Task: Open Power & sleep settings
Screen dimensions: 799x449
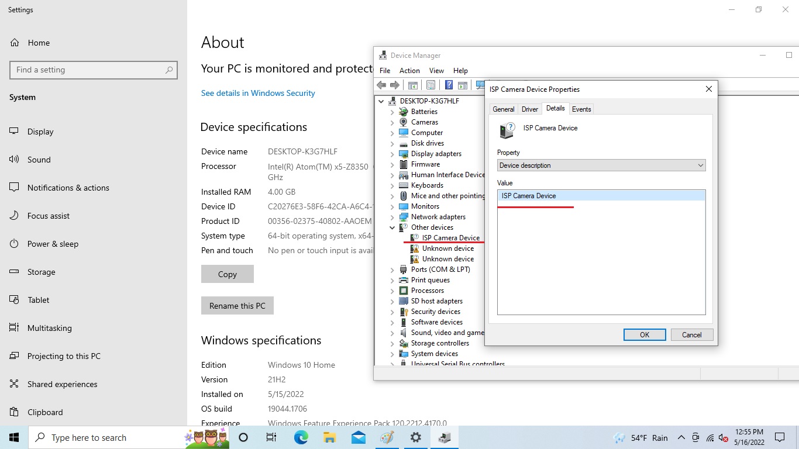Action: pos(53,244)
